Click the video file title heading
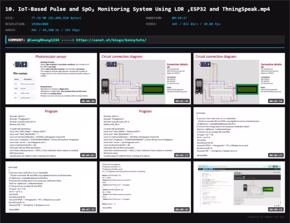This screenshot has height=223, width=290. point(138,9)
